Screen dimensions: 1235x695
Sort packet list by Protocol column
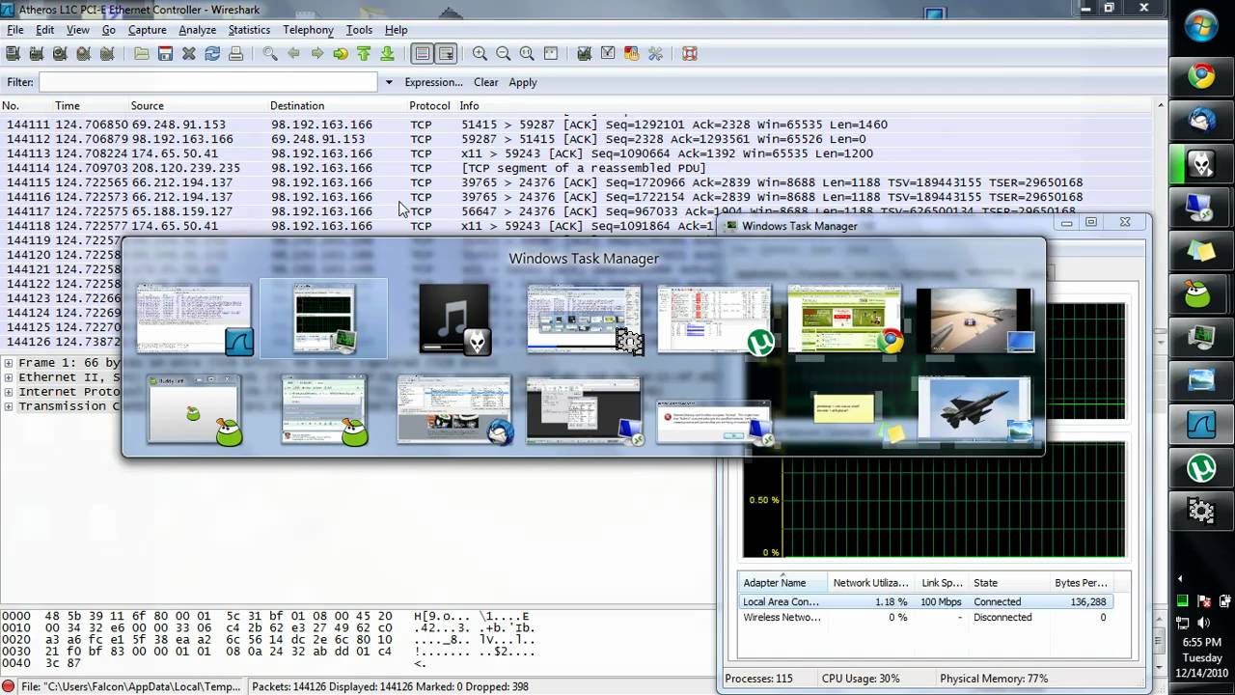tap(429, 106)
